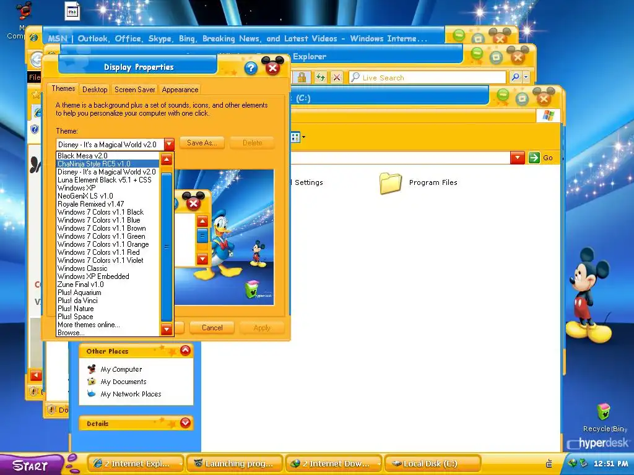Open My Computer under Other Places
Viewport: 634px width, 475px height.
tap(121, 369)
